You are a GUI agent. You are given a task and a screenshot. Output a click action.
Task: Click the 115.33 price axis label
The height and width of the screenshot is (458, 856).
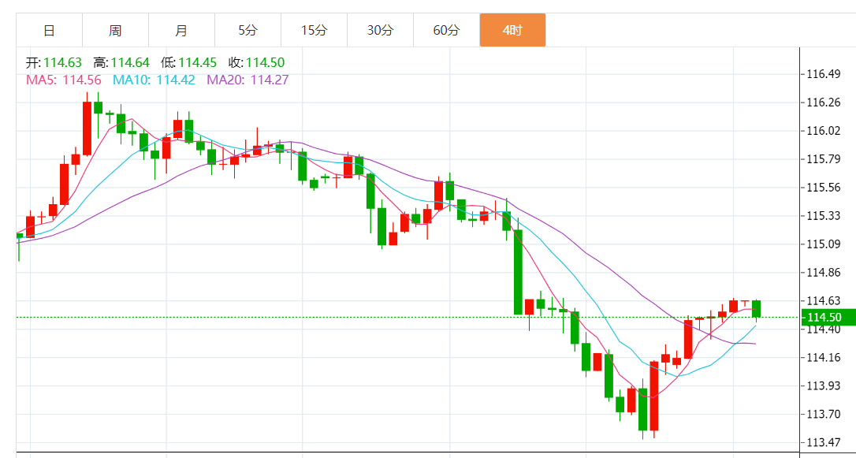(825, 216)
